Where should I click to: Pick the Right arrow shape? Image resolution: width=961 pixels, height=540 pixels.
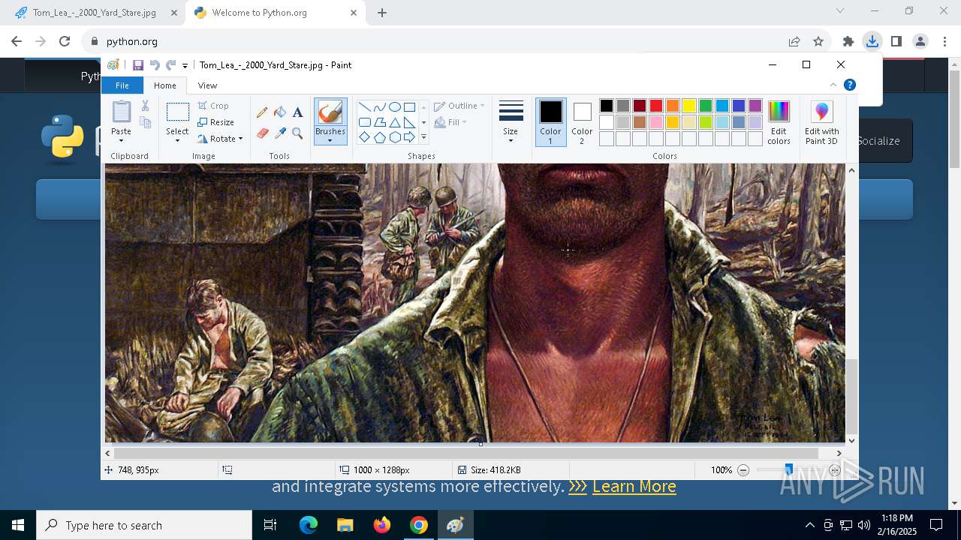coord(409,137)
